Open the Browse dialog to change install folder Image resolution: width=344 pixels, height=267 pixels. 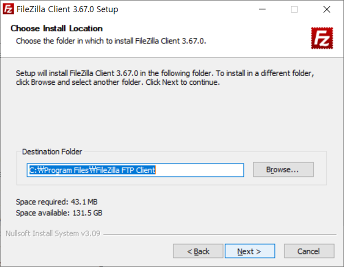(283, 170)
